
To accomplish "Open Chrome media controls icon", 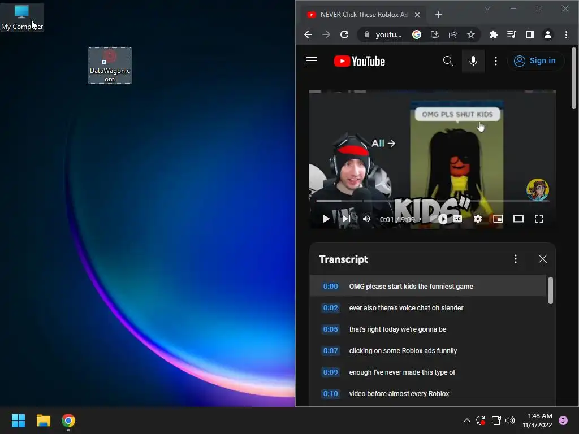I will [511, 34].
